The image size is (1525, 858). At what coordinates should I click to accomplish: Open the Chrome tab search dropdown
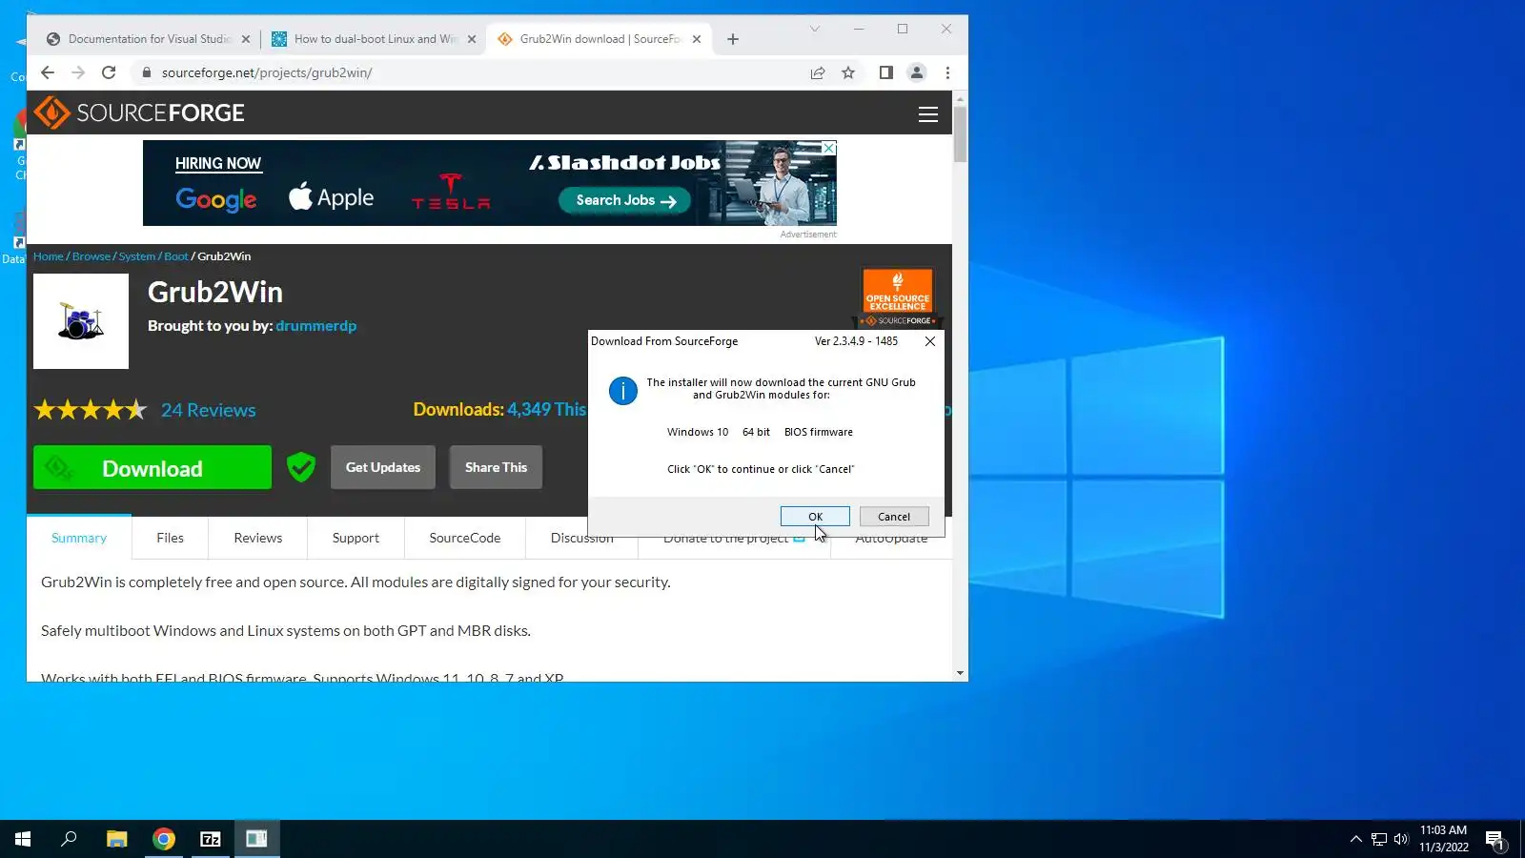pos(815,29)
